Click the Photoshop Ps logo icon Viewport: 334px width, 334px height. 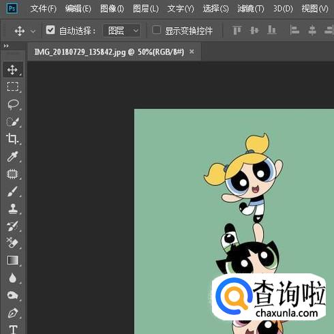pos(12,9)
